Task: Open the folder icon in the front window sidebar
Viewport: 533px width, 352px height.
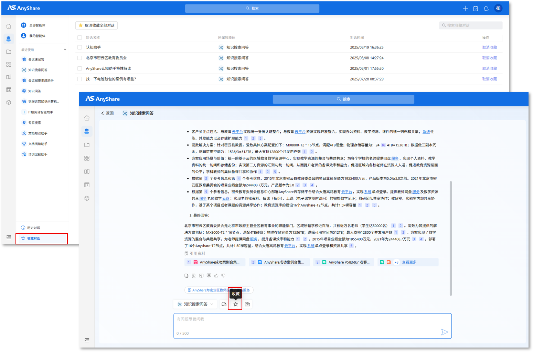Action: (87, 145)
